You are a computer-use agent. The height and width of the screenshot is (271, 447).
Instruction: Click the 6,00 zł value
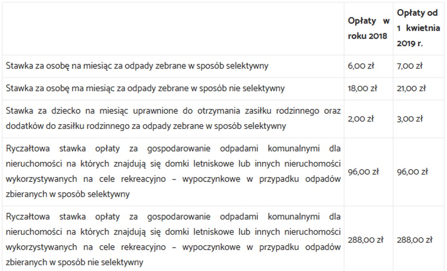[x=361, y=66]
